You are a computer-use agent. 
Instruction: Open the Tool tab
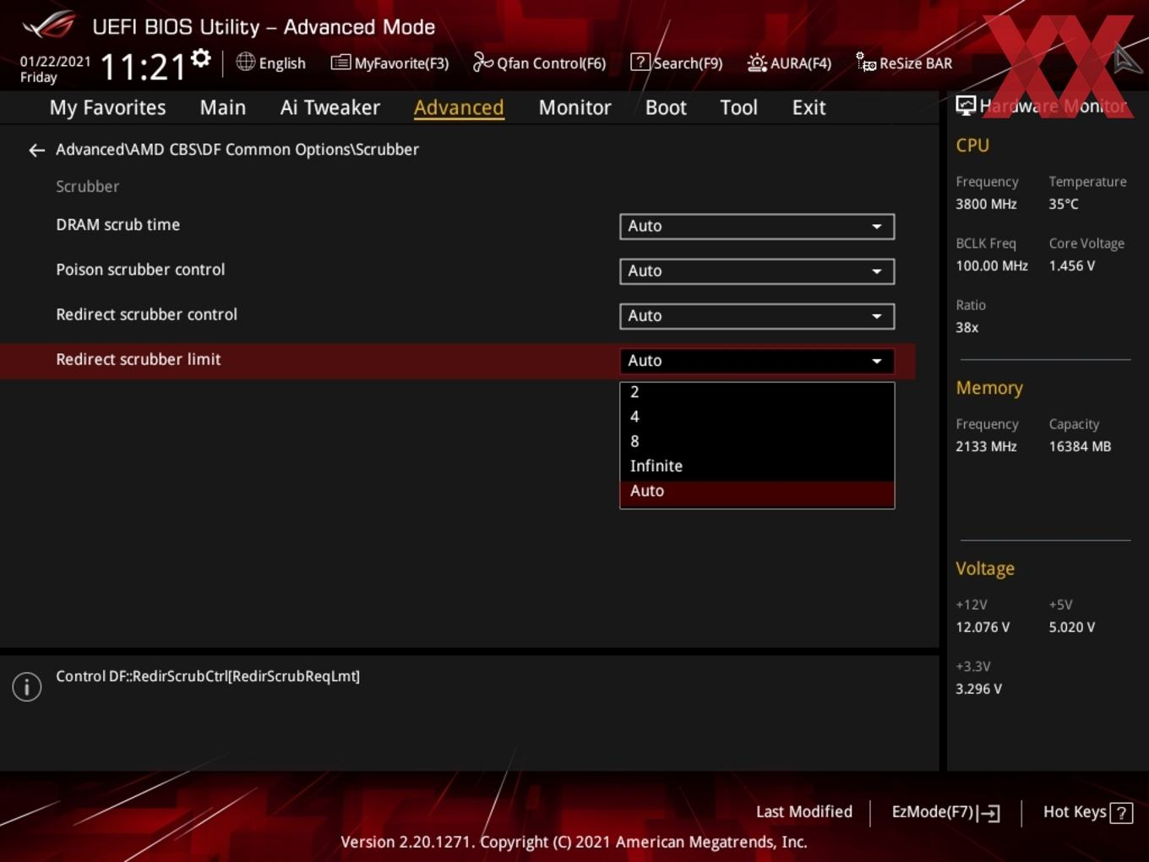pos(738,108)
